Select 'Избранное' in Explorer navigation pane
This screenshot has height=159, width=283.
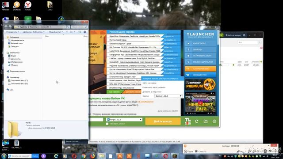coord(14,37)
